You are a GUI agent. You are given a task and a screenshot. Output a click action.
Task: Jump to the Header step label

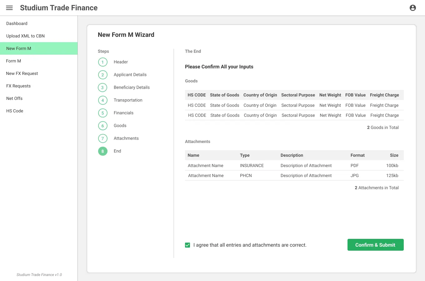(121, 62)
